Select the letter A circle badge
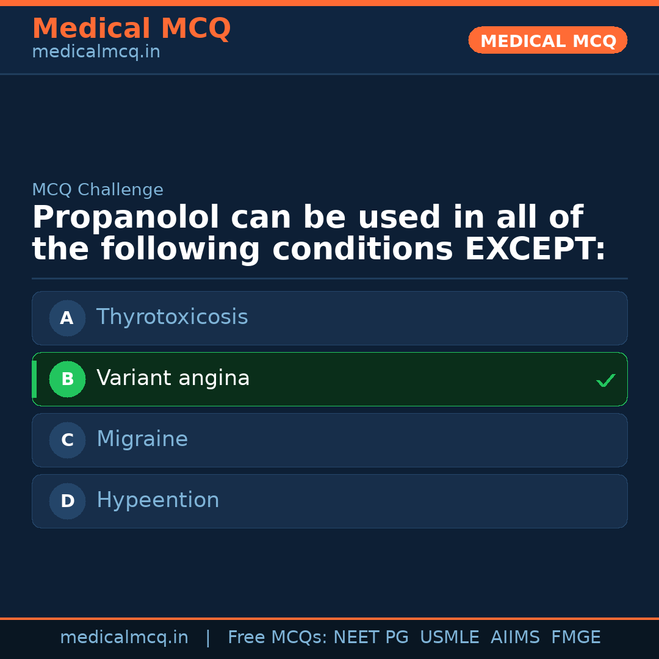The width and height of the screenshot is (659, 659). click(x=67, y=318)
